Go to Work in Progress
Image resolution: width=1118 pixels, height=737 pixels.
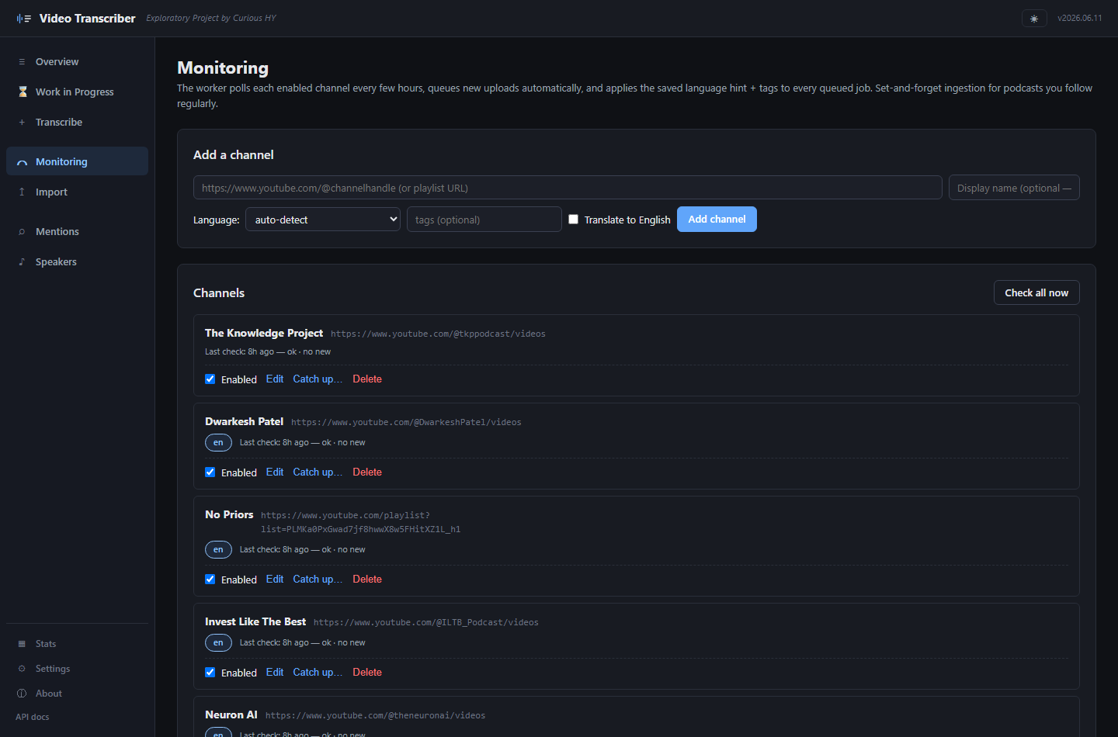click(77, 92)
